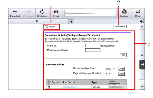Click the Publique type cell
Screen dimensions: 153x98
pos(100,87)
